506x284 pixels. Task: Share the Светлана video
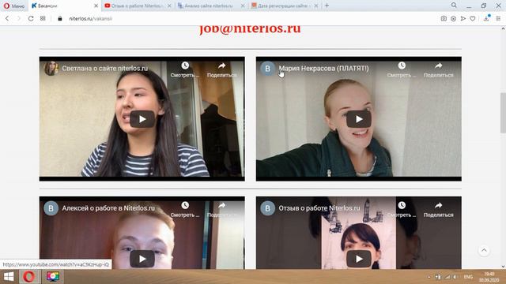[222, 69]
